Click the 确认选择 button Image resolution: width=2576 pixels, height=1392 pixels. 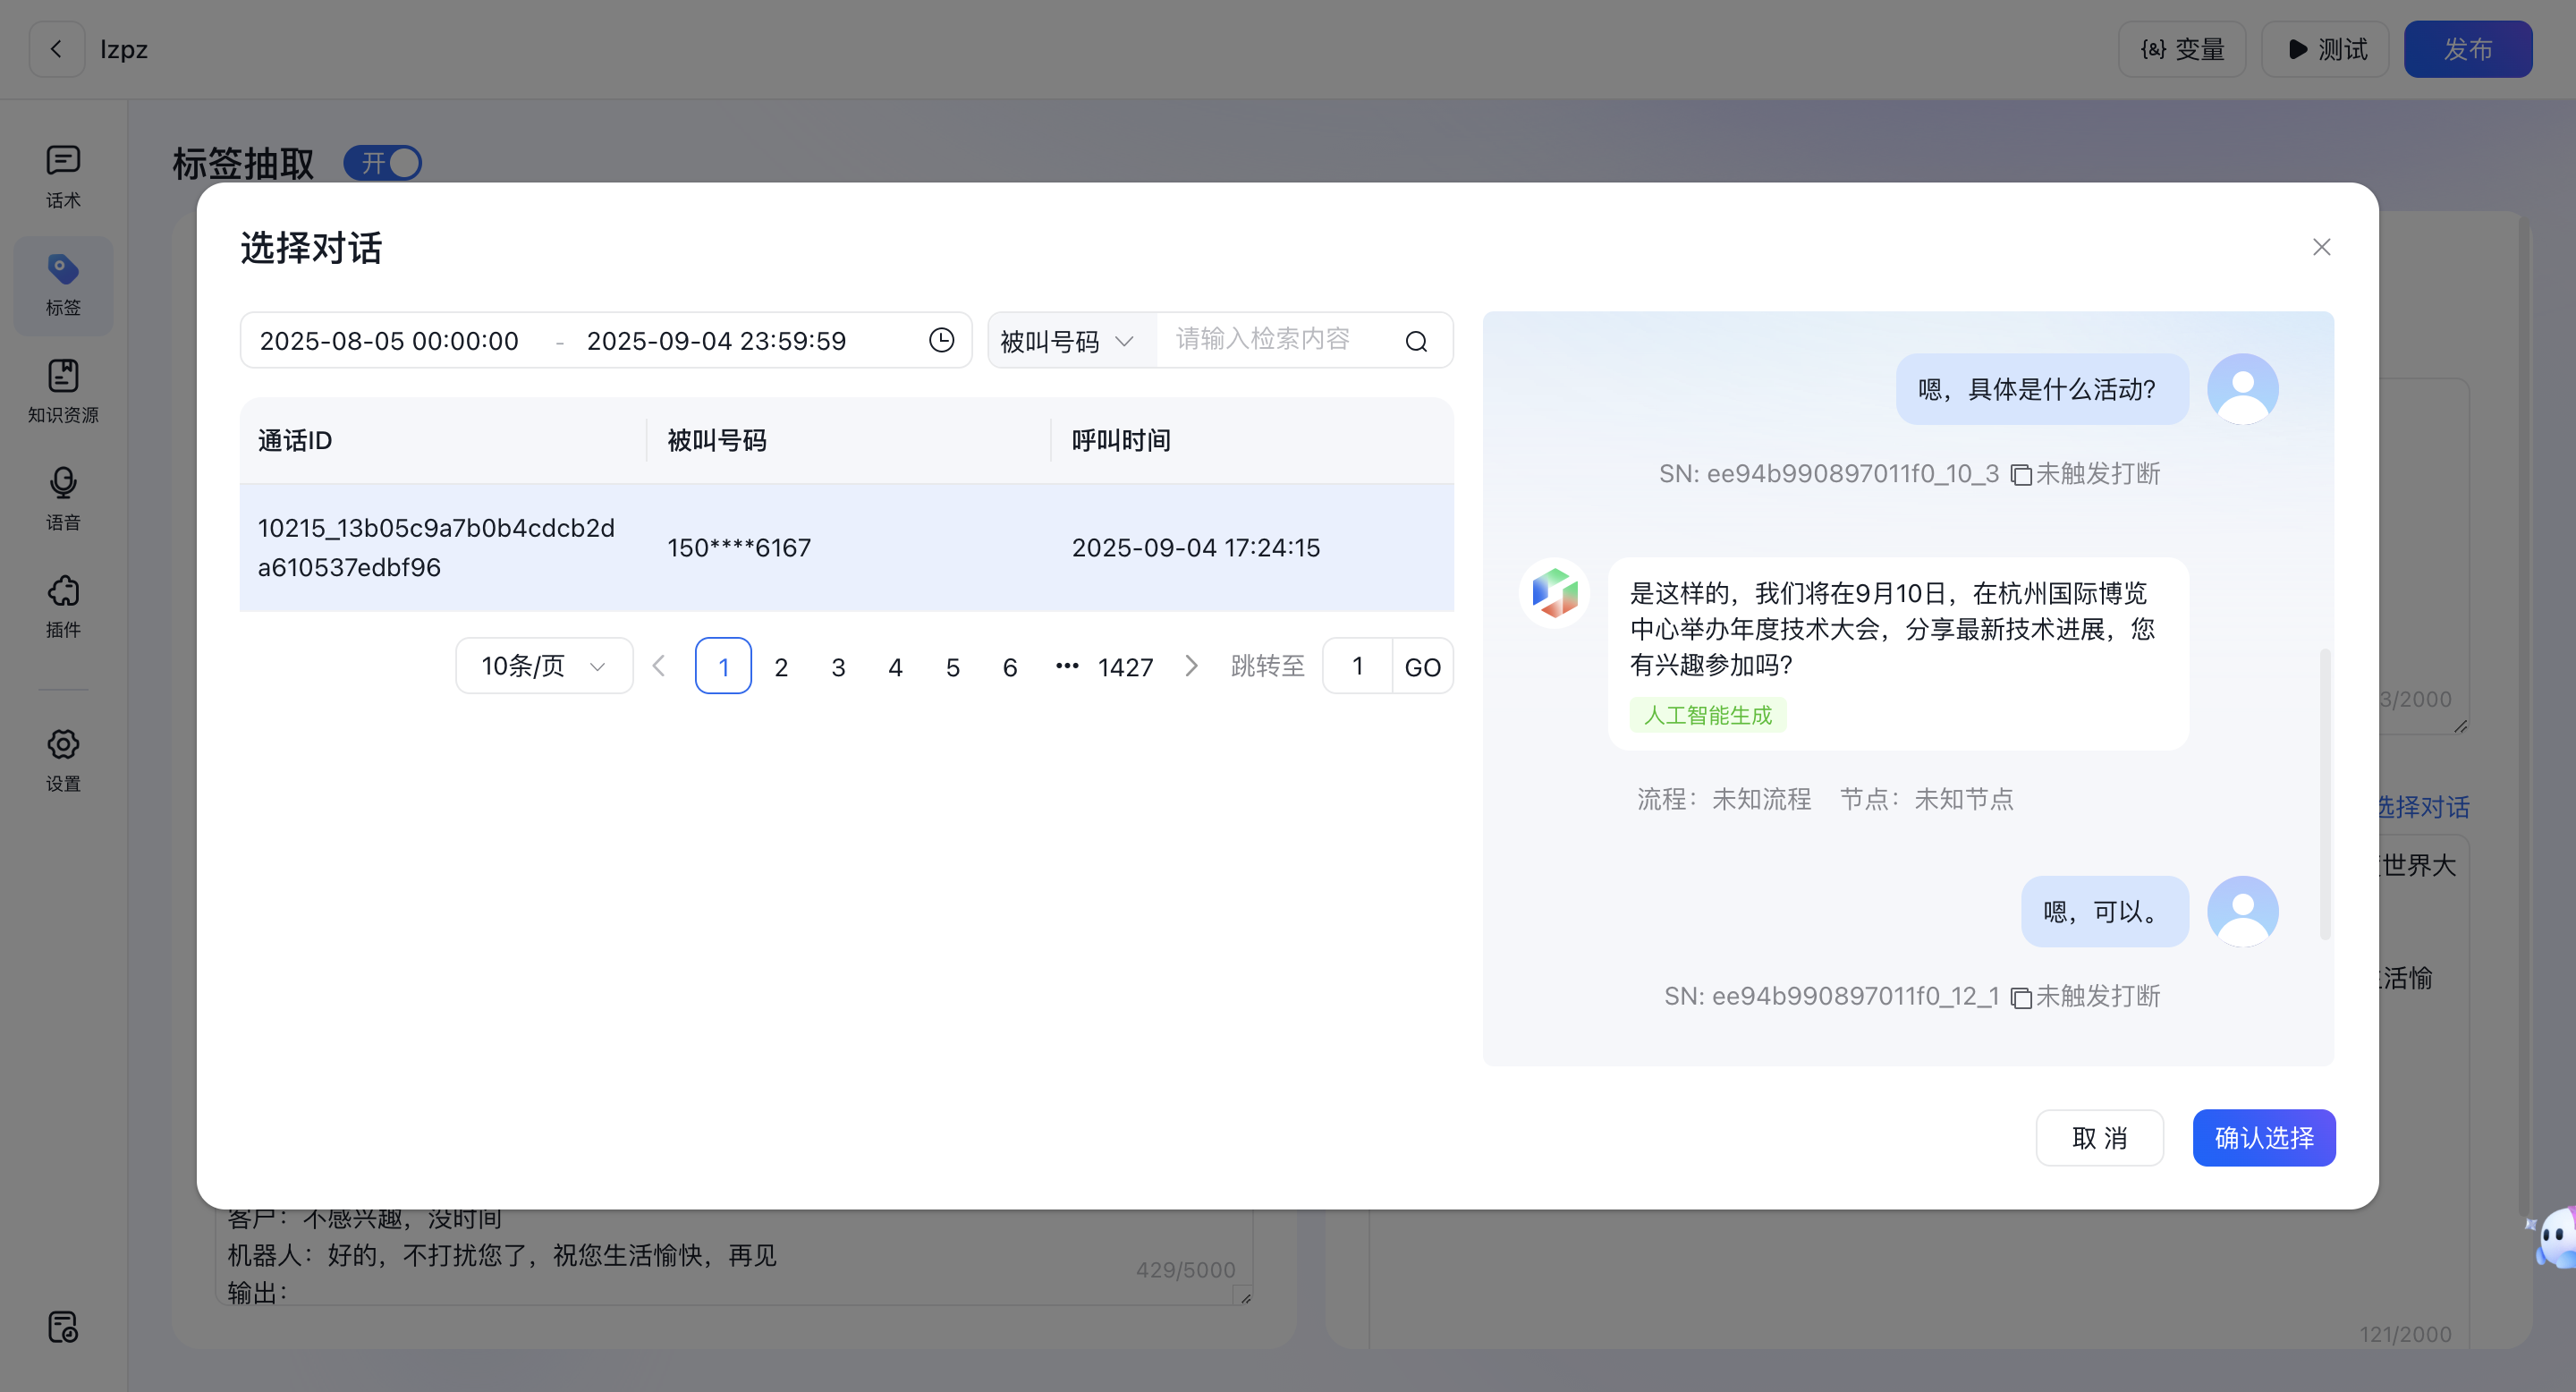(x=2263, y=1137)
